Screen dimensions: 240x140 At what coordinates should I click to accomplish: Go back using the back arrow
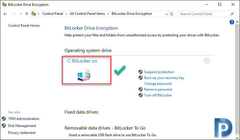[x=5, y=14]
